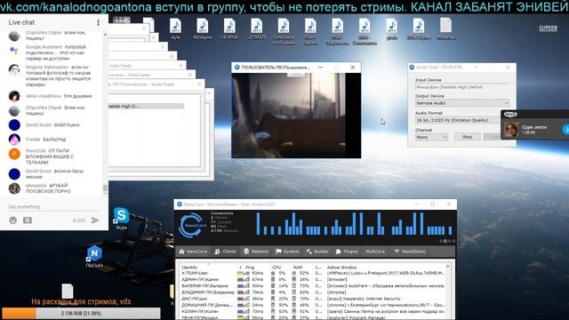This screenshot has height=320, width=569.
Task: Select the АДМИН-ПК\Админ client row
Action: point(313,279)
